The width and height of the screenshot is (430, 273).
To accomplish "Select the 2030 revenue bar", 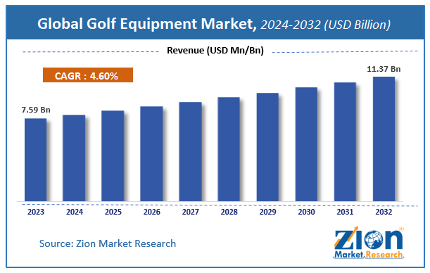I will 306,144.
